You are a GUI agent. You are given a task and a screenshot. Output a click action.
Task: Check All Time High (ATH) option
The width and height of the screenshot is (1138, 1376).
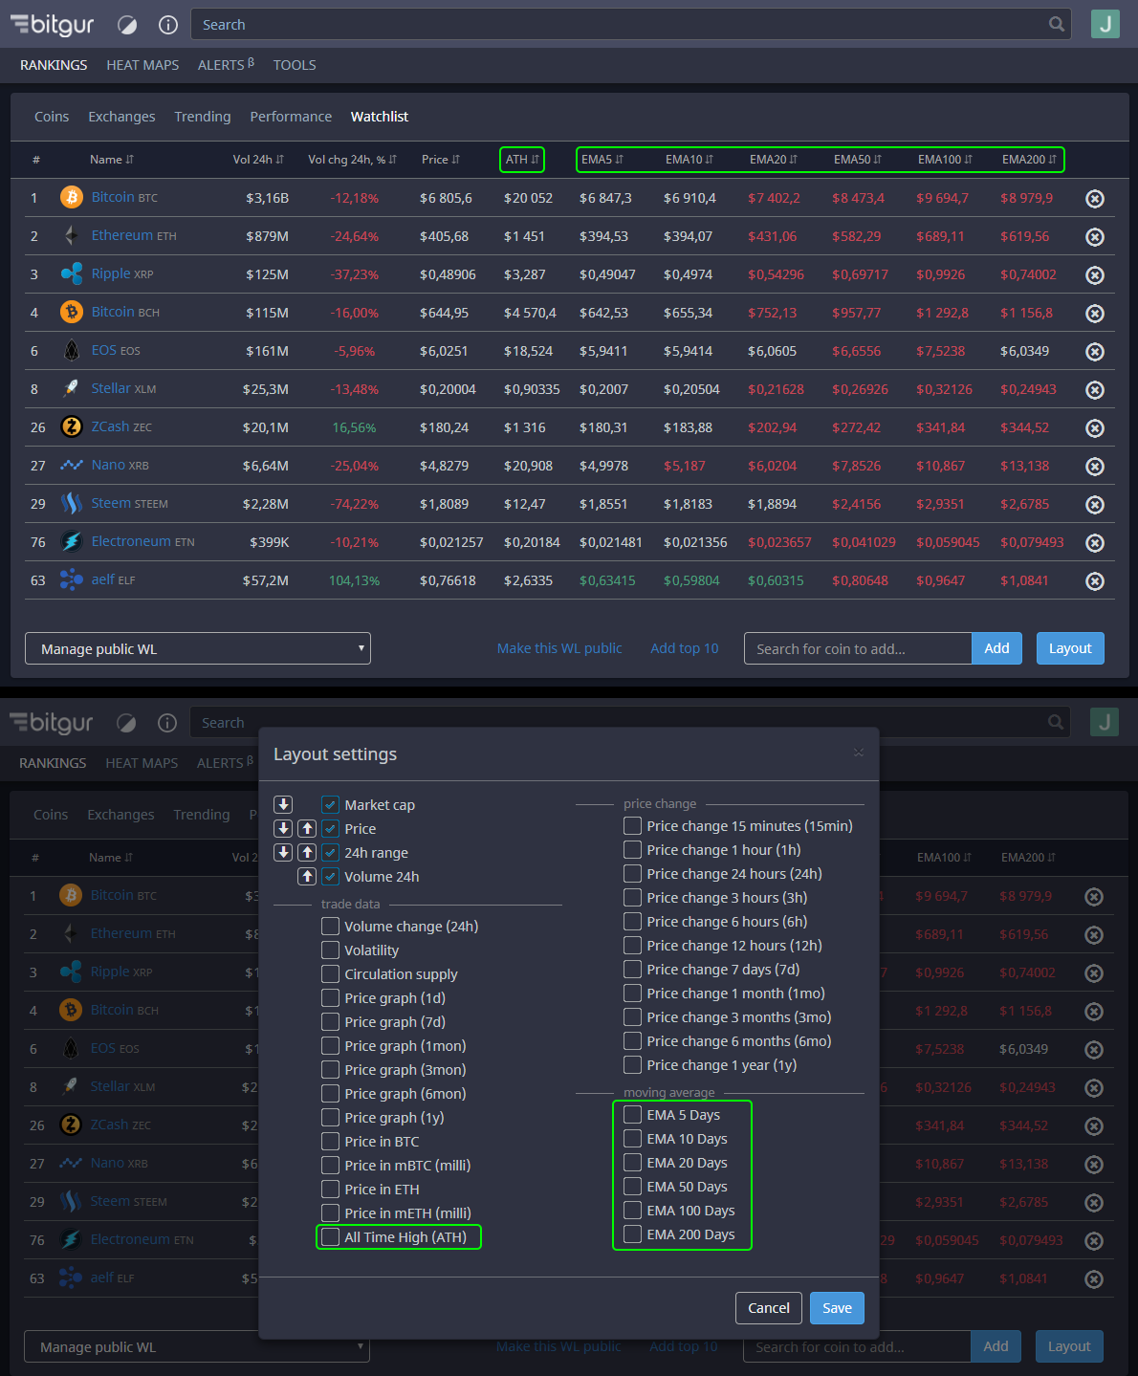[331, 1236]
